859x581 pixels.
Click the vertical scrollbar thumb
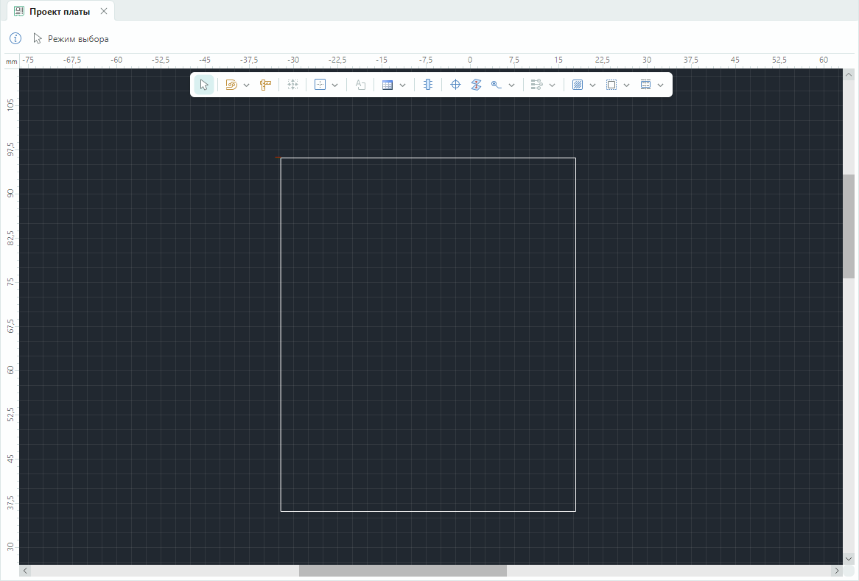[849, 226]
